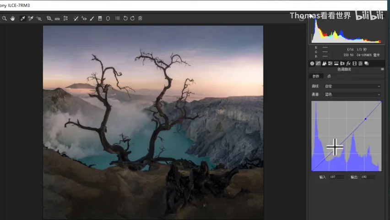
Task: Click the trash delete icon
Action: pyautogui.click(x=140, y=18)
